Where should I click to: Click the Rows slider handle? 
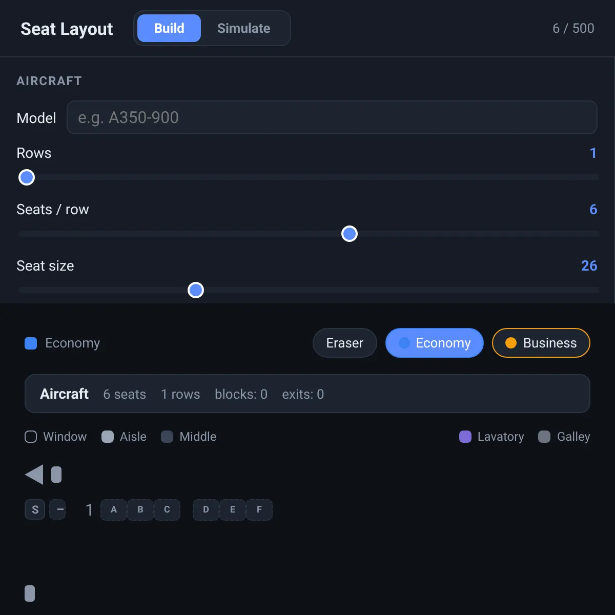[27, 177]
